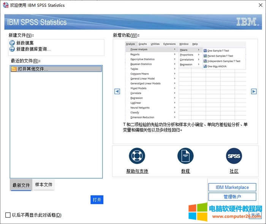Viewport: 266px width, 224px height.
Task: Enable 以后不再显示此对话框 checkbox
Action: click(8, 215)
